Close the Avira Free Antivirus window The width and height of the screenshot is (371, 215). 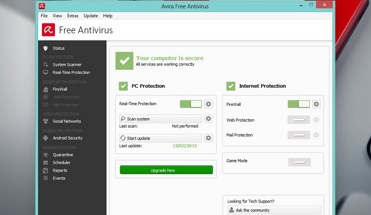click(x=324, y=5)
